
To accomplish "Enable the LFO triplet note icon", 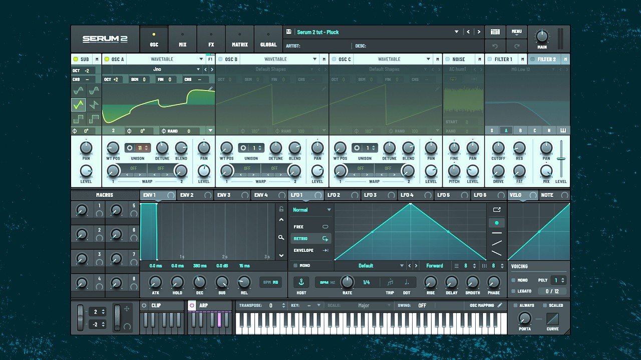I will pyautogui.click(x=390, y=282).
